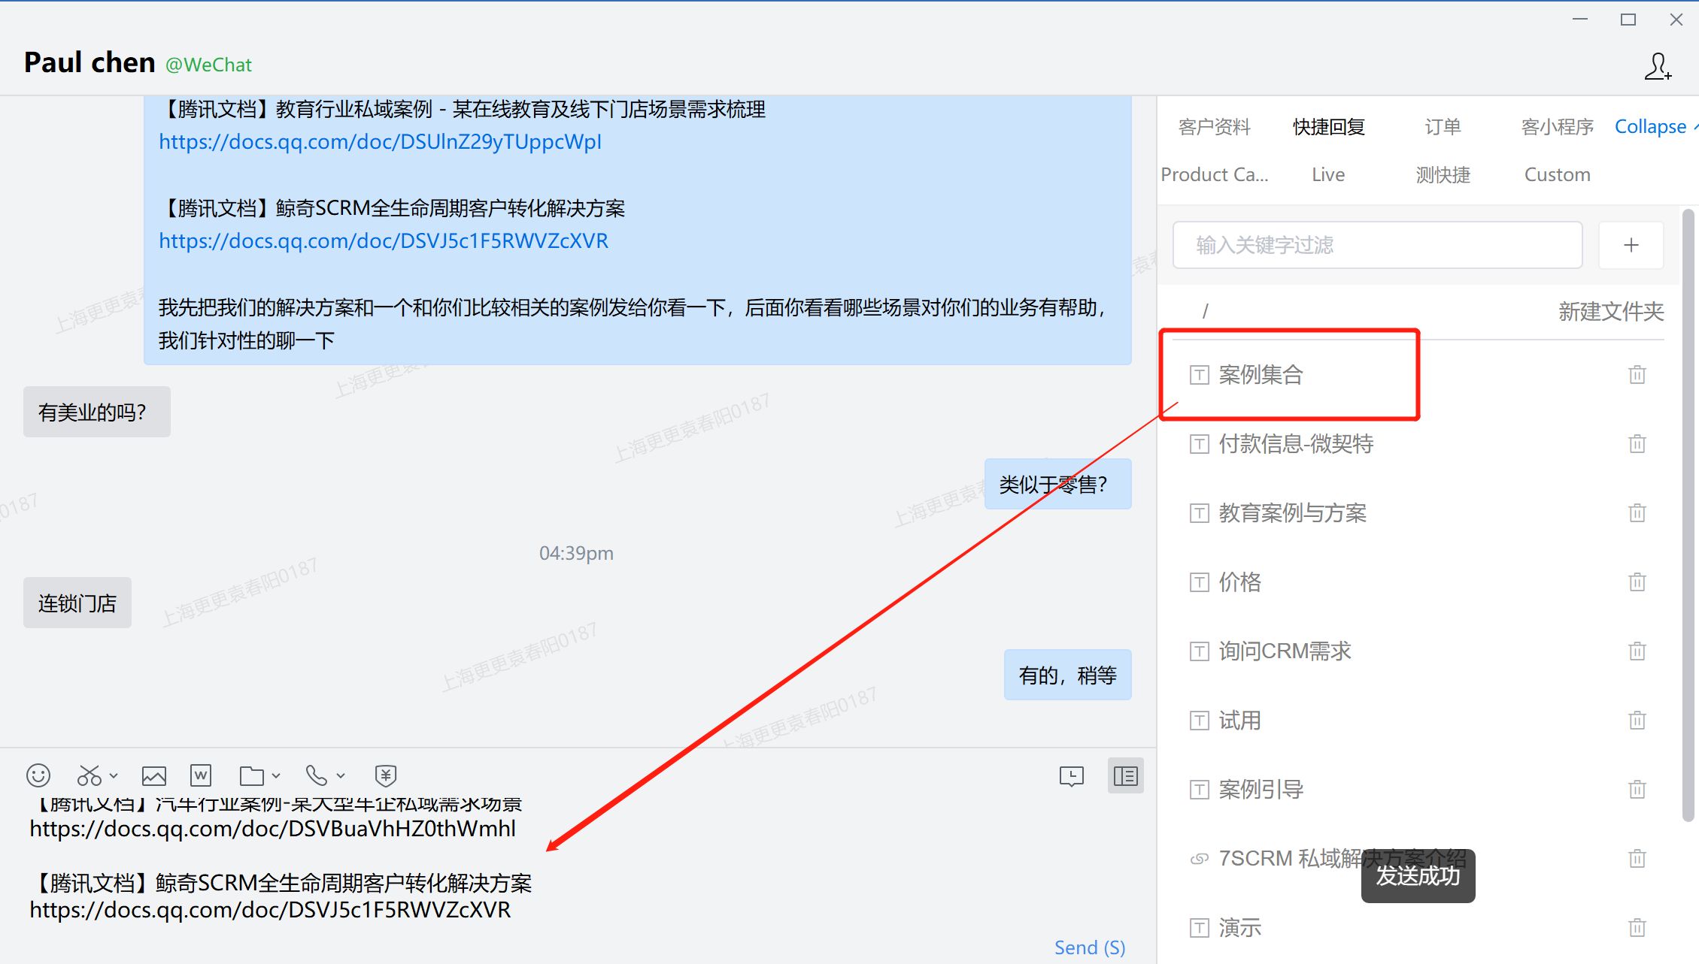
Task: Select the 案例集合 quick reply
Action: click(x=1261, y=374)
